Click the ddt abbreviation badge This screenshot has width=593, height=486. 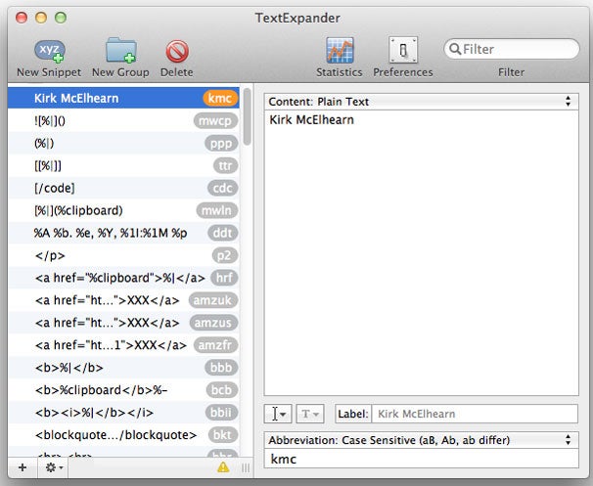(223, 233)
